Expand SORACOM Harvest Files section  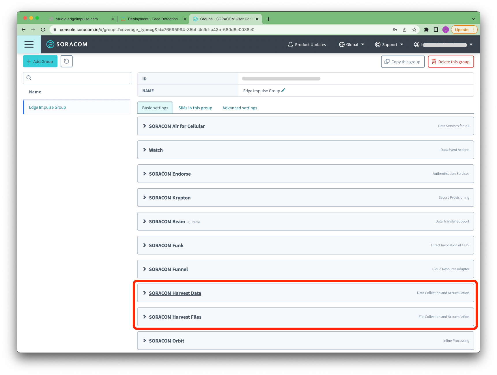click(x=305, y=317)
